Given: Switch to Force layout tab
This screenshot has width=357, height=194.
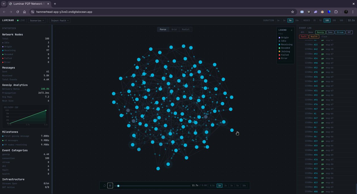Looking at the screenshot, I should click(x=163, y=29).
